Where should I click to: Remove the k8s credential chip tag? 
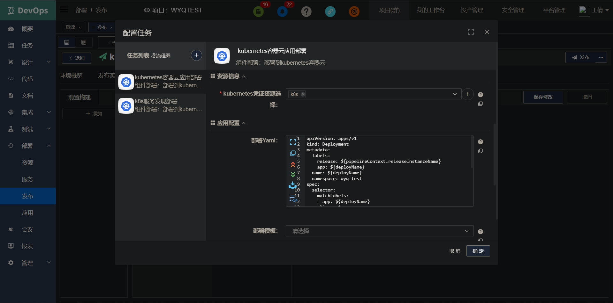click(x=303, y=94)
